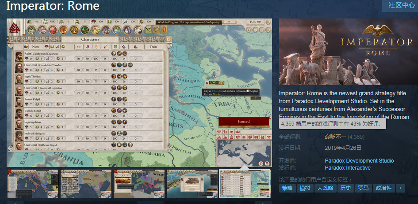
Task: Select the 大战略 tag
Action: [325, 188]
